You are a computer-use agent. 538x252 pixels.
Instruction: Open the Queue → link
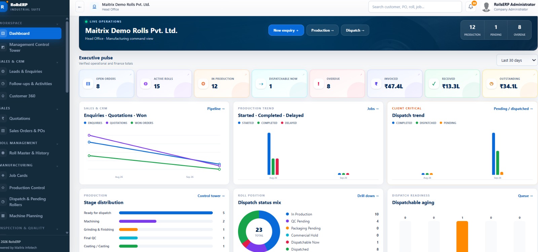[525, 196]
